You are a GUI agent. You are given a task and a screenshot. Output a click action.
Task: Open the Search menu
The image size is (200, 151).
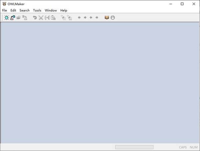click(x=24, y=10)
